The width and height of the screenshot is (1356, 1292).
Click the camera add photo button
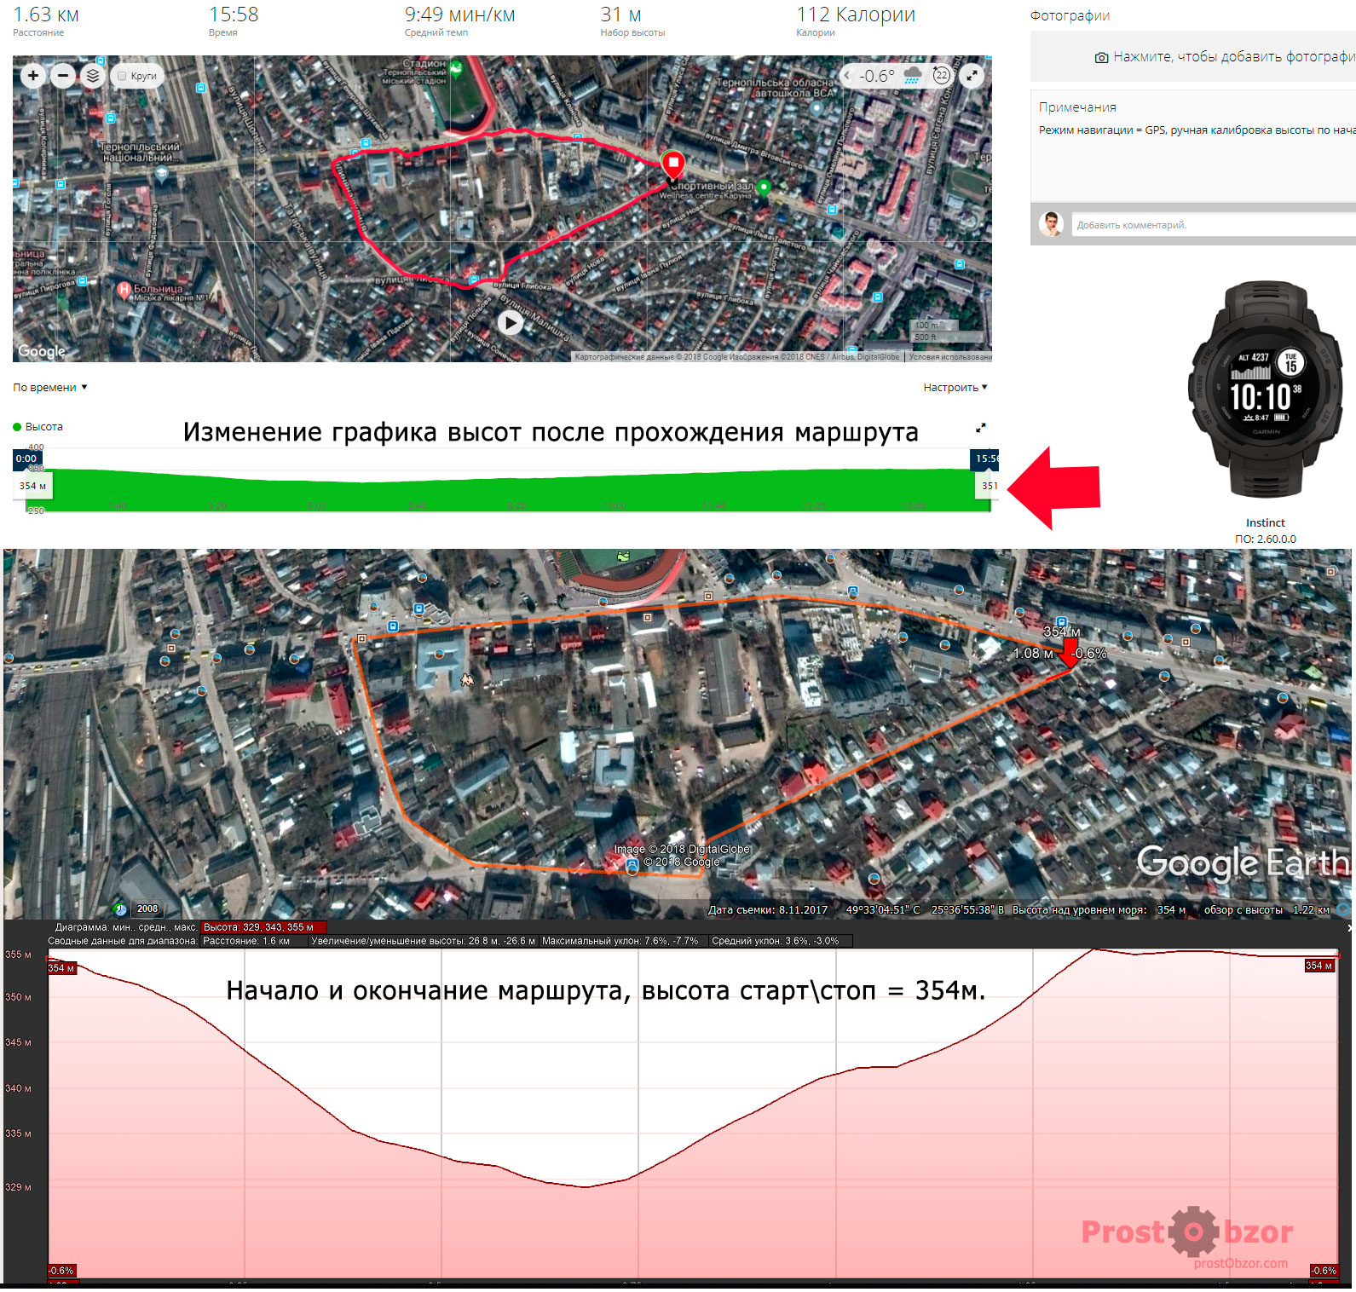click(1101, 57)
